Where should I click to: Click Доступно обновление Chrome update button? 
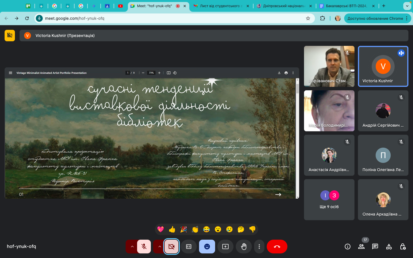click(x=375, y=18)
